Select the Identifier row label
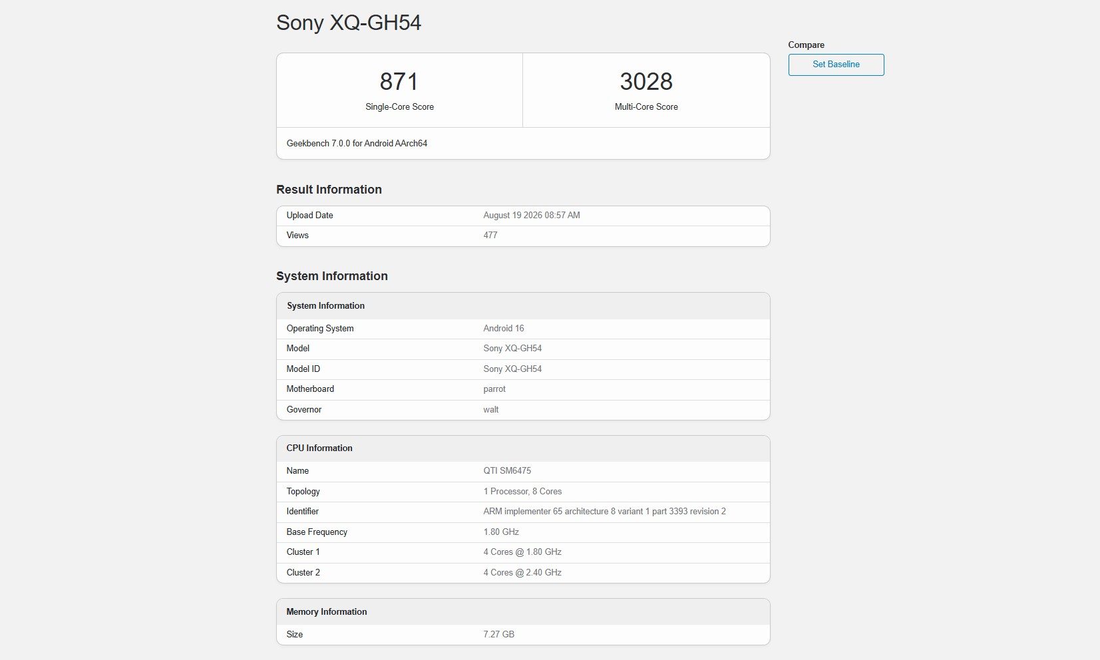Viewport: 1100px width, 660px height. click(303, 512)
